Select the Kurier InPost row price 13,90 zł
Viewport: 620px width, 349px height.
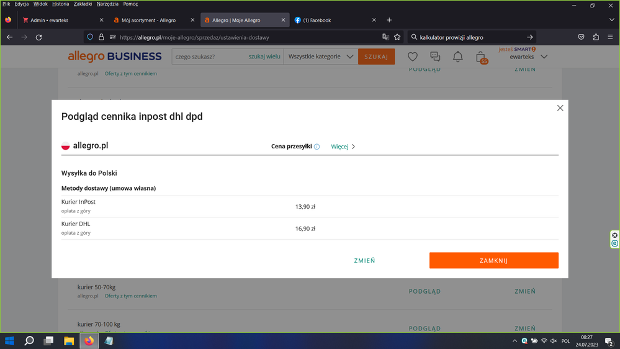pyautogui.click(x=305, y=207)
